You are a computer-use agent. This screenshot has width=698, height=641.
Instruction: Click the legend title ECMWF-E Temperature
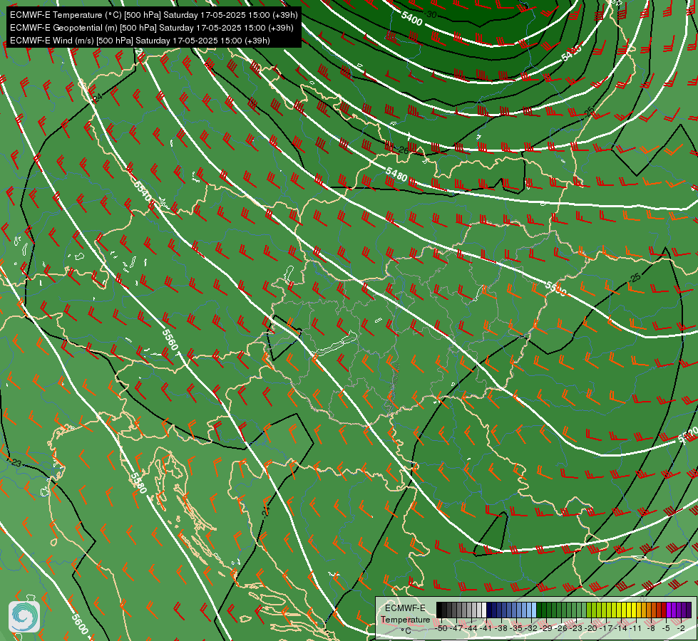click(405, 614)
